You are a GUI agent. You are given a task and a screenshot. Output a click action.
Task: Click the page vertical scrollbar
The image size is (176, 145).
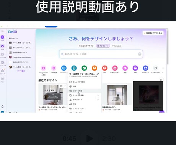pos(168,47)
